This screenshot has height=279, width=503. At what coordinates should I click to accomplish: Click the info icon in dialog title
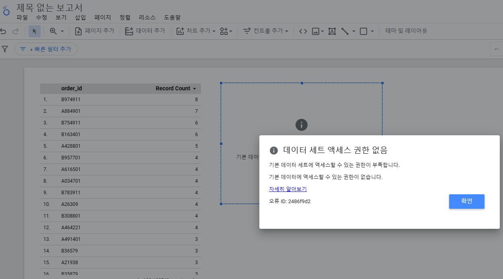click(x=274, y=151)
